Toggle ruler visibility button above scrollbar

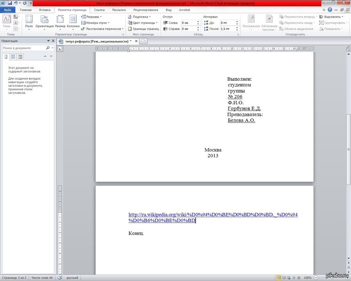(x=348, y=48)
